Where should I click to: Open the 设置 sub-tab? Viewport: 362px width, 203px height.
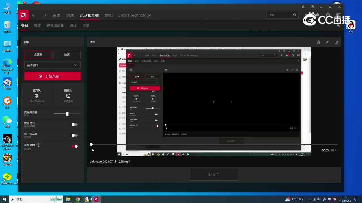86,26
